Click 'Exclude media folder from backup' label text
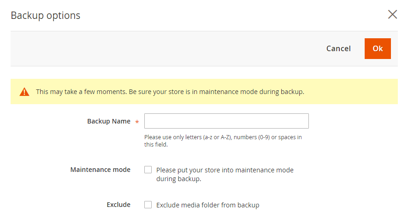This screenshot has height=224, width=408. click(x=207, y=205)
